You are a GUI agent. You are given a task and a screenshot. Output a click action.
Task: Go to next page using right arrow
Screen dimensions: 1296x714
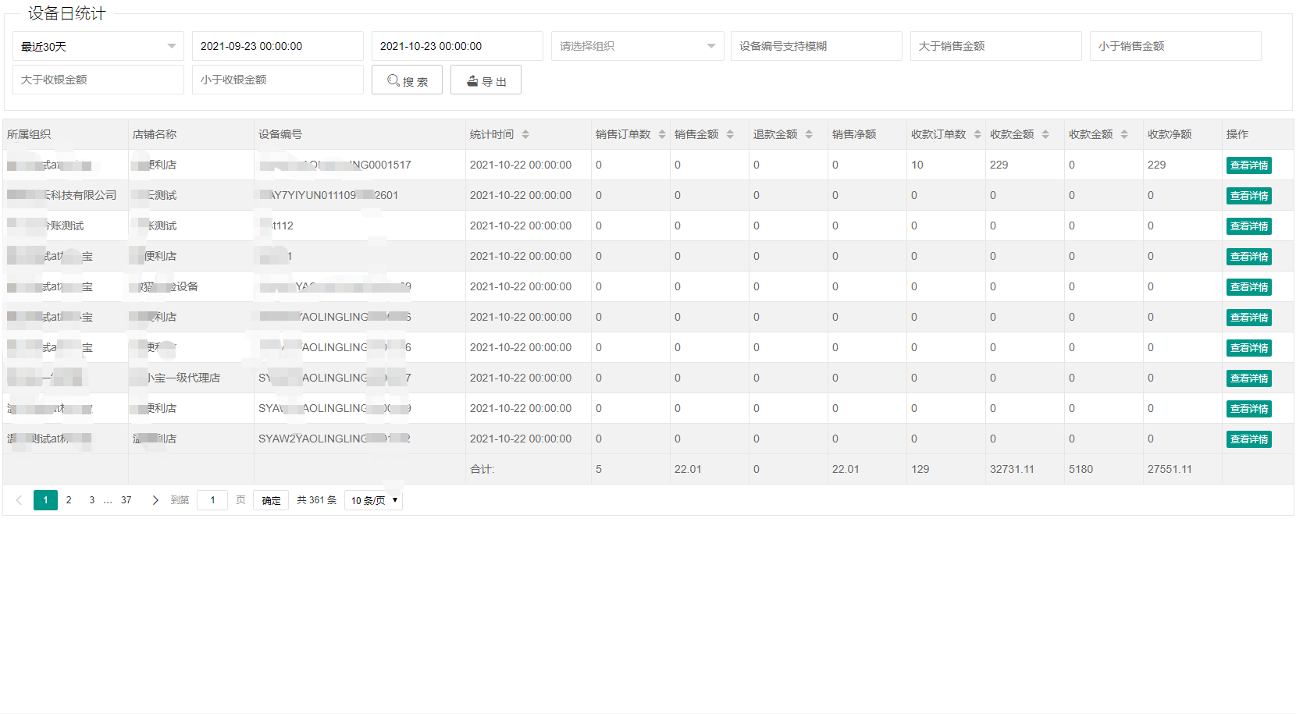[155, 500]
